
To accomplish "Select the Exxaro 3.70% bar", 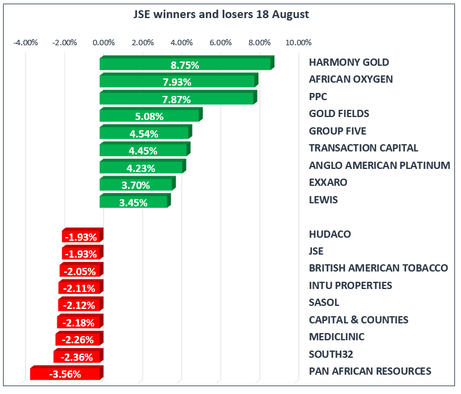I will pyautogui.click(x=136, y=185).
